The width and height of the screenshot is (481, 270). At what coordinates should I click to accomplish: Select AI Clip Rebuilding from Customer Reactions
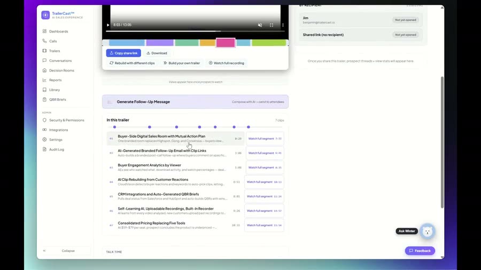[x=175, y=182]
